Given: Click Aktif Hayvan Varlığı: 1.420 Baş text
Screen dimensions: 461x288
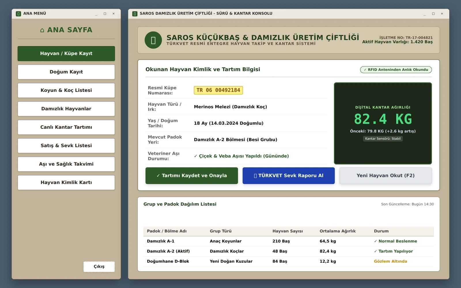Looking at the screenshot, I should click(397, 42).
